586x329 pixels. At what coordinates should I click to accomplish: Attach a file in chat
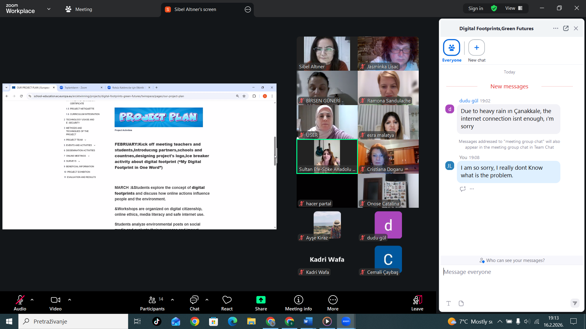[461, 303]
